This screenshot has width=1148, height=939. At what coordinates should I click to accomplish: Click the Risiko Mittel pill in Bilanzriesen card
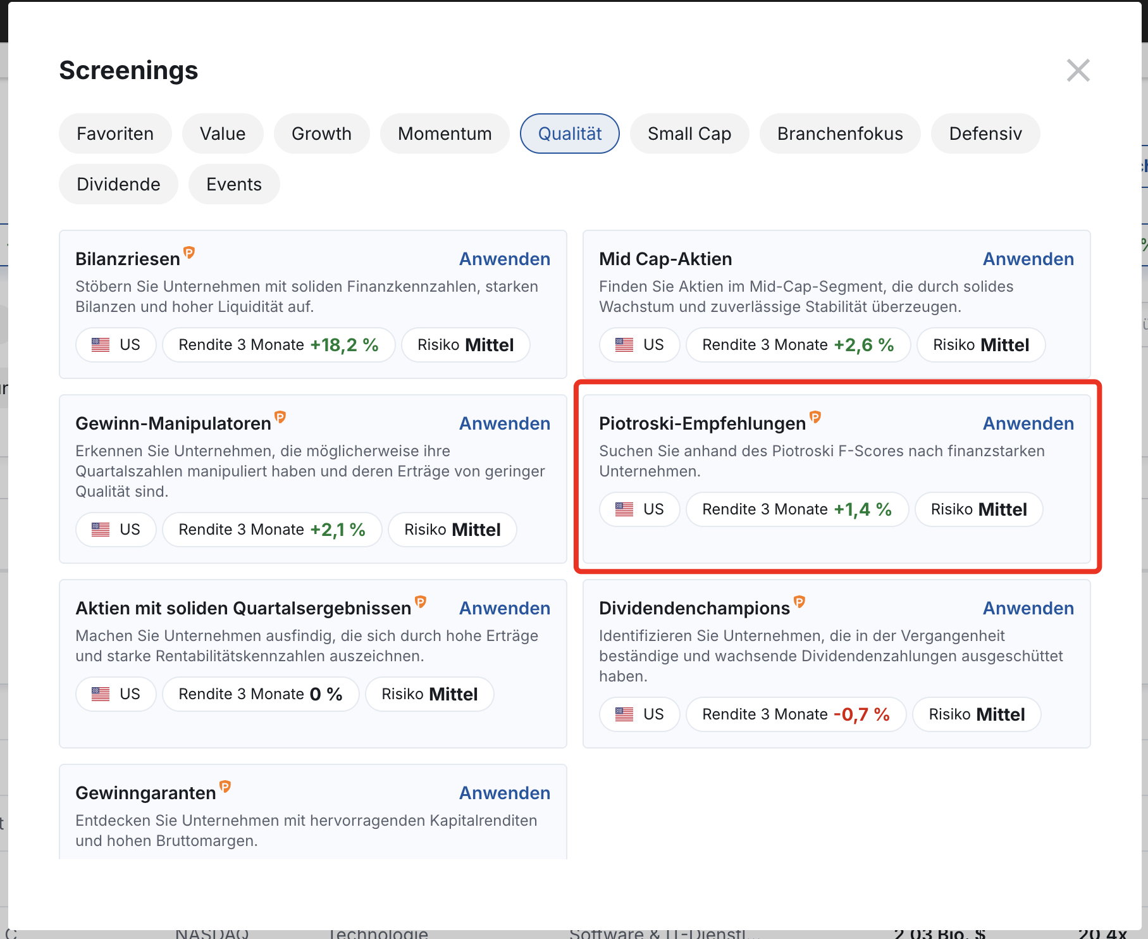[x=466, y=345]
